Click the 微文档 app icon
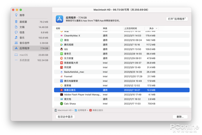 click(x=61, y=99)
